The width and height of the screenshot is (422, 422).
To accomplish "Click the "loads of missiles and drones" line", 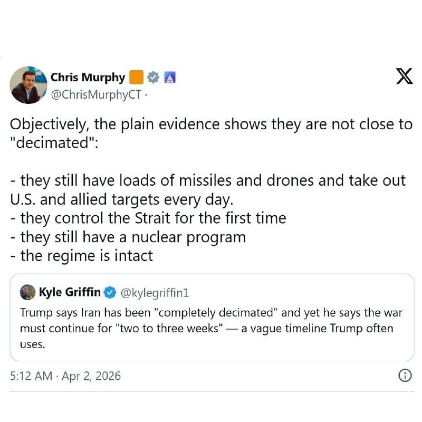I will tap(208, 180).
